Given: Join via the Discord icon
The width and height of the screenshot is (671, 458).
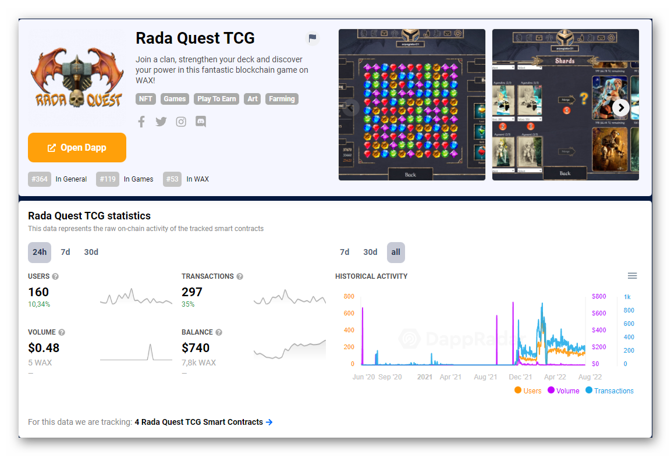Looking at the screenshot, I should (201, 122).
